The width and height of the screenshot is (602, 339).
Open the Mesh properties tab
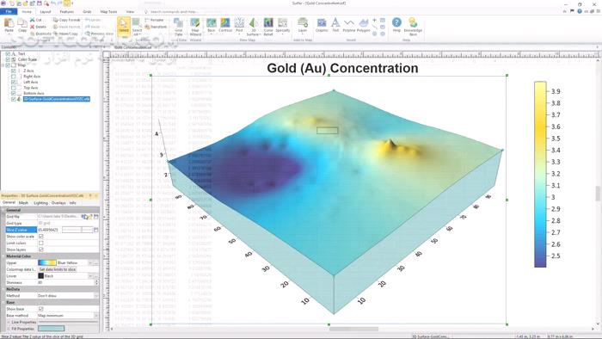click(x=24, y=203)
